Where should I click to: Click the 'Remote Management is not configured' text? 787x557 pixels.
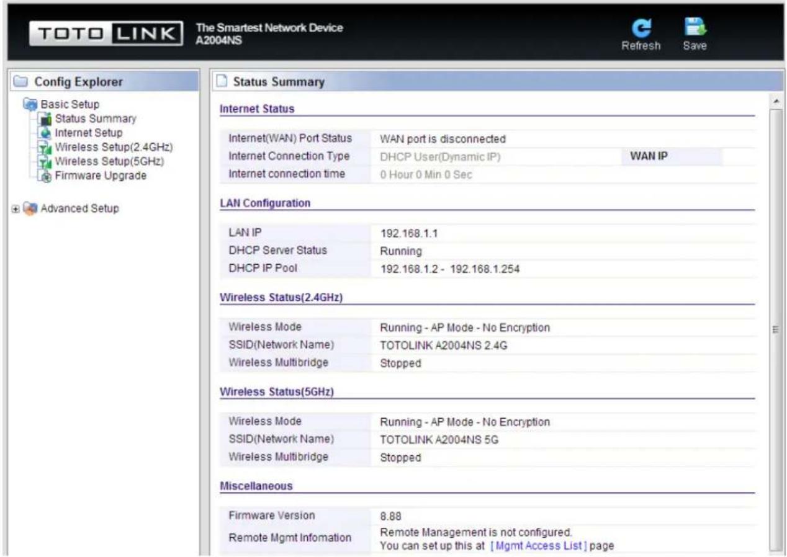click(x=475, y=532)
